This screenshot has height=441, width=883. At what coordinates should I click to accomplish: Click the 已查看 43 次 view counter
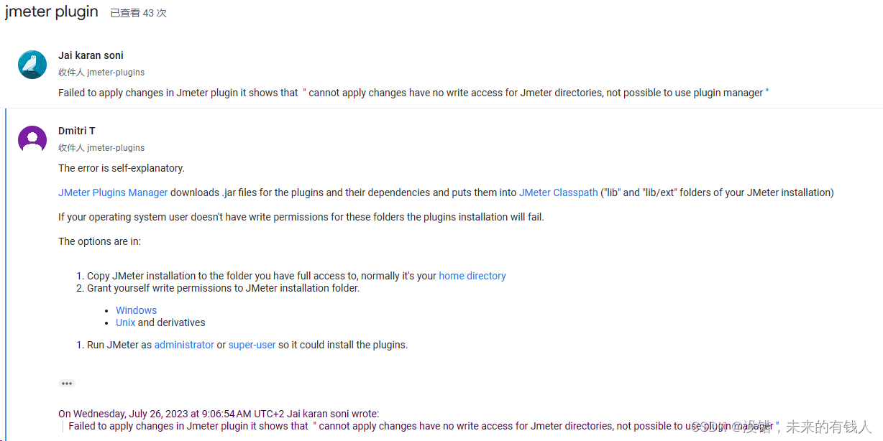tap(138, 13)
